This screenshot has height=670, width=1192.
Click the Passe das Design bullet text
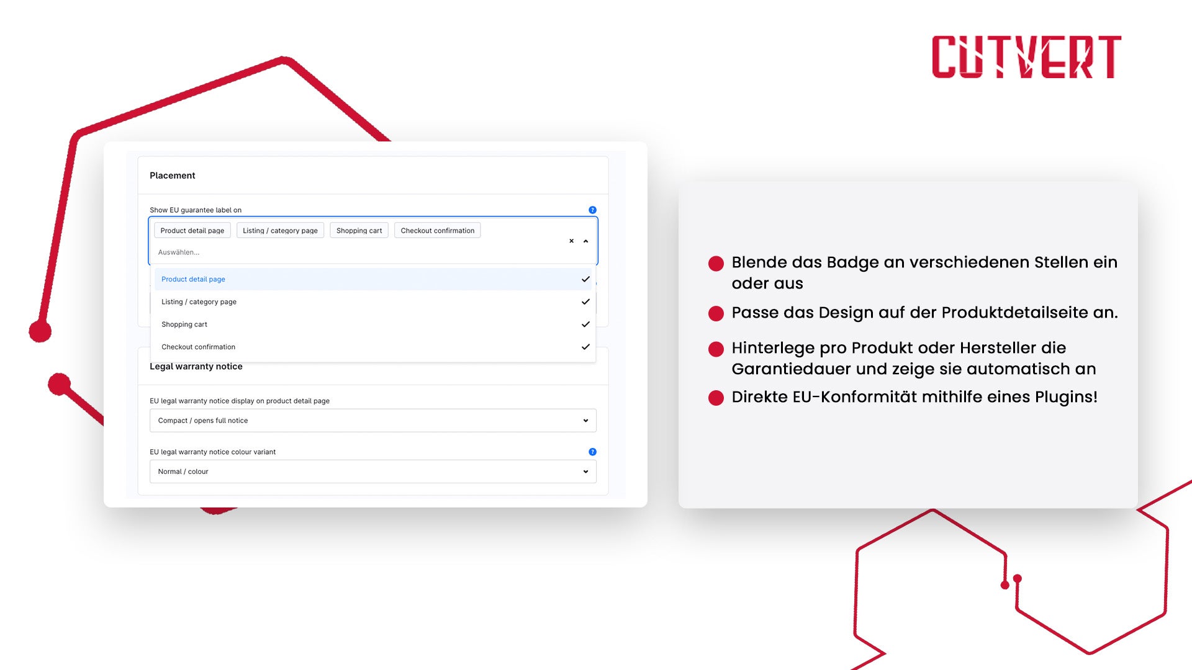point(924,313)
